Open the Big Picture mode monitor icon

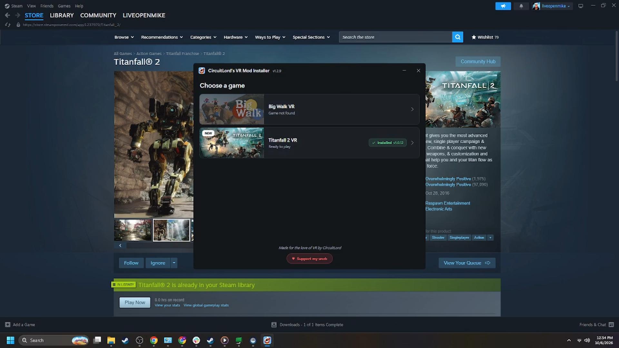point(581,6)
